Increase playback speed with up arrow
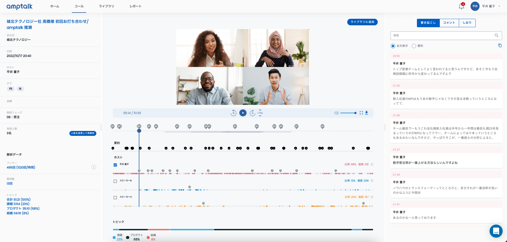The height and width of the screenshot is (242, 507). tap(260, 110)
